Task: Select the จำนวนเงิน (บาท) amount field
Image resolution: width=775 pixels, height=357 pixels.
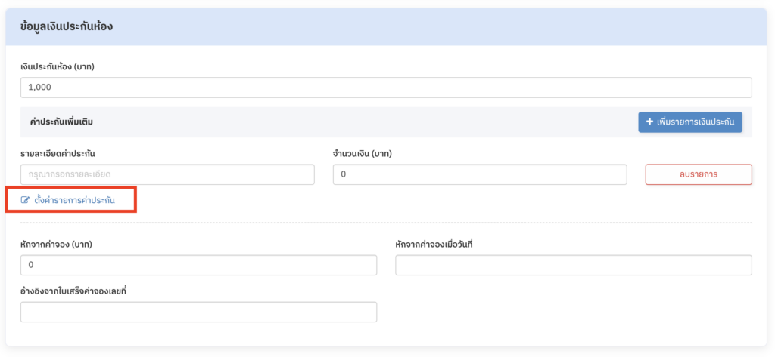Action: point(480,174)
